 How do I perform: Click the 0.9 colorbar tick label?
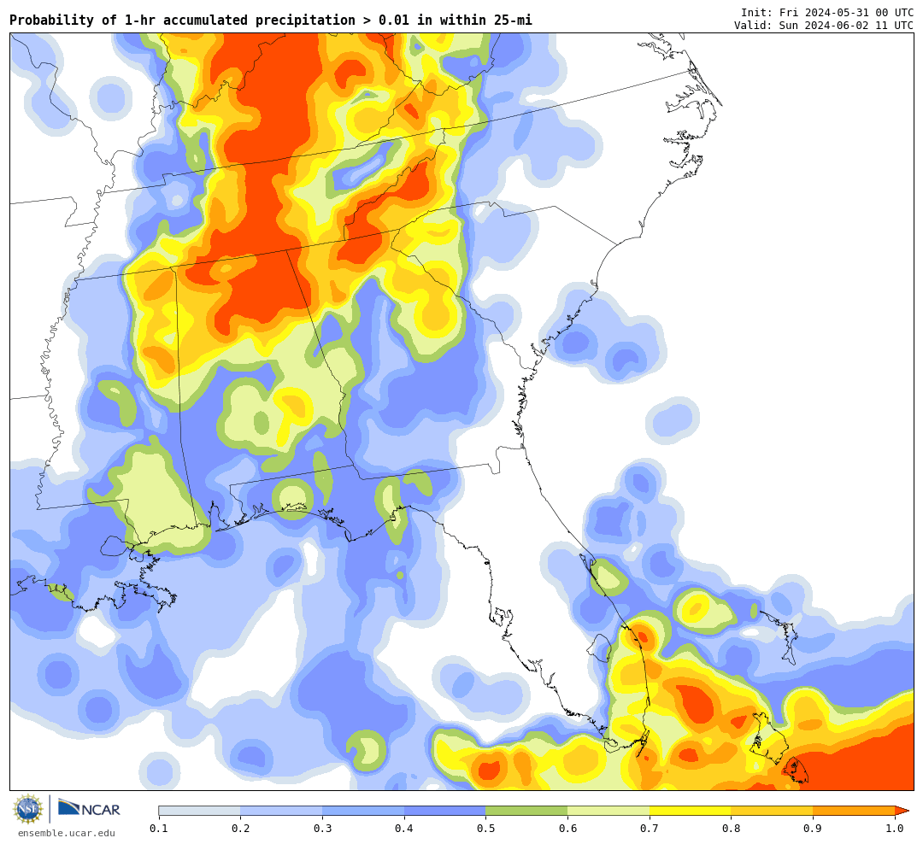tap(814, 829)
